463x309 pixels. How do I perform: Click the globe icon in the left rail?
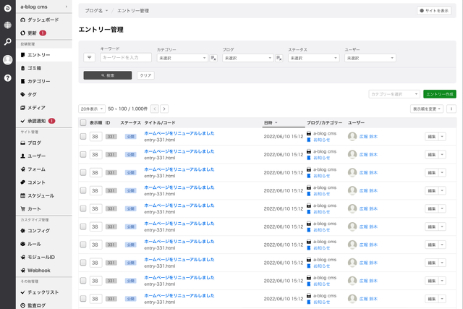pos(7,25)
